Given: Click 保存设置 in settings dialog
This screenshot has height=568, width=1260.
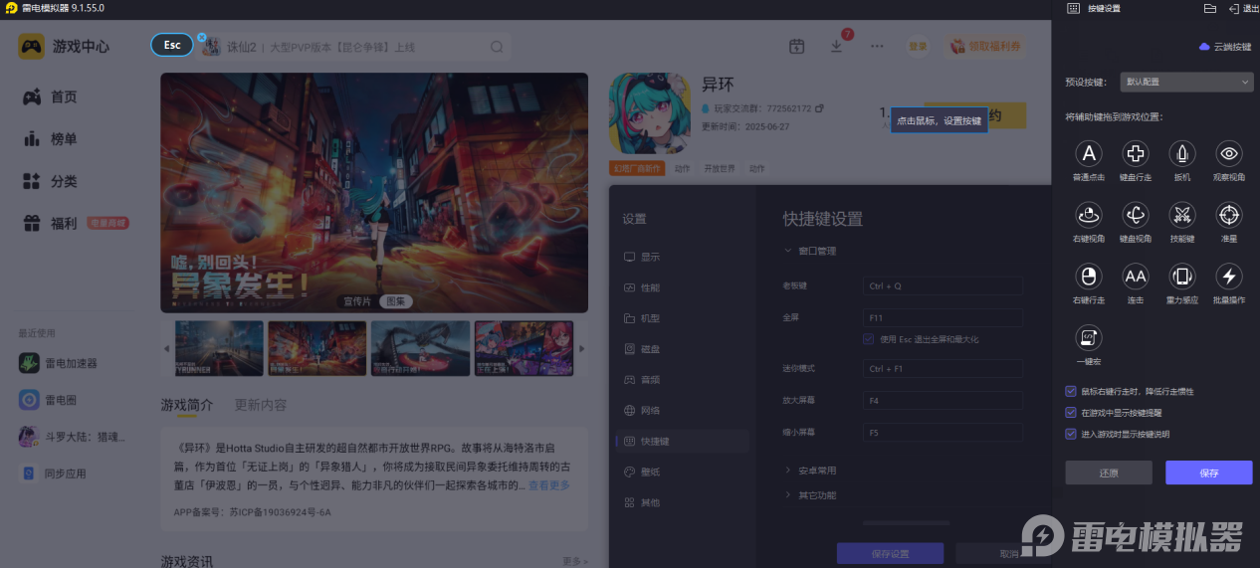Looking at the screenshot, I should coord(890,554).
